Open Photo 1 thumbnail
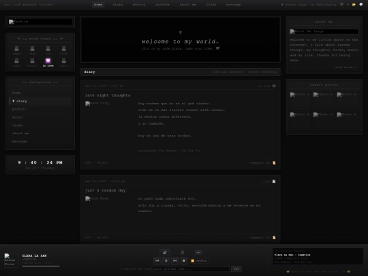 [301, 101]
